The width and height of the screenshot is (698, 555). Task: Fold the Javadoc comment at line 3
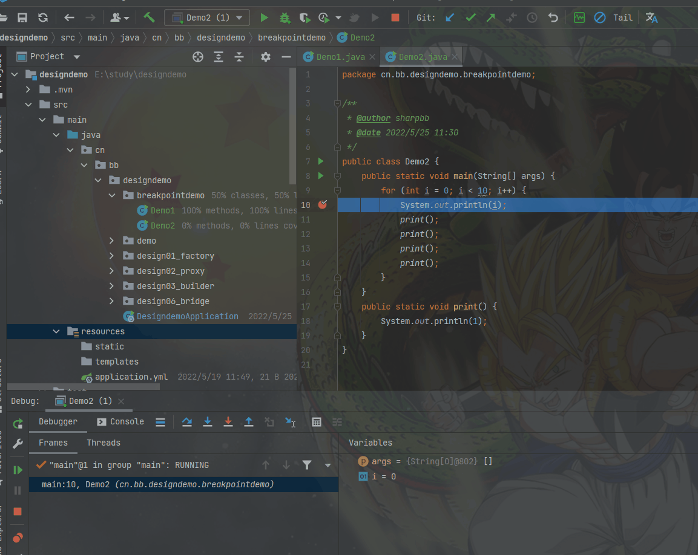tap(337, 103)
